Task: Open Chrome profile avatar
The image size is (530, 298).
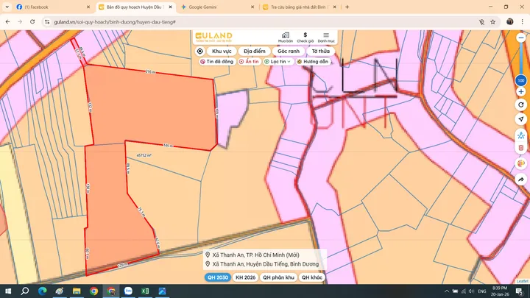Action: click(x=509, y=22)
